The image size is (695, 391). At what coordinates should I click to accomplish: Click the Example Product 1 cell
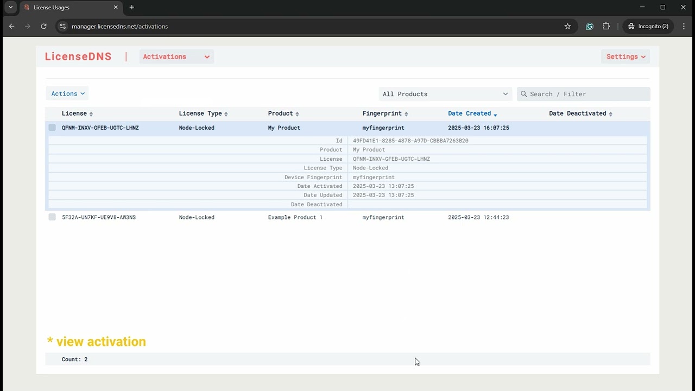[295, 217]
